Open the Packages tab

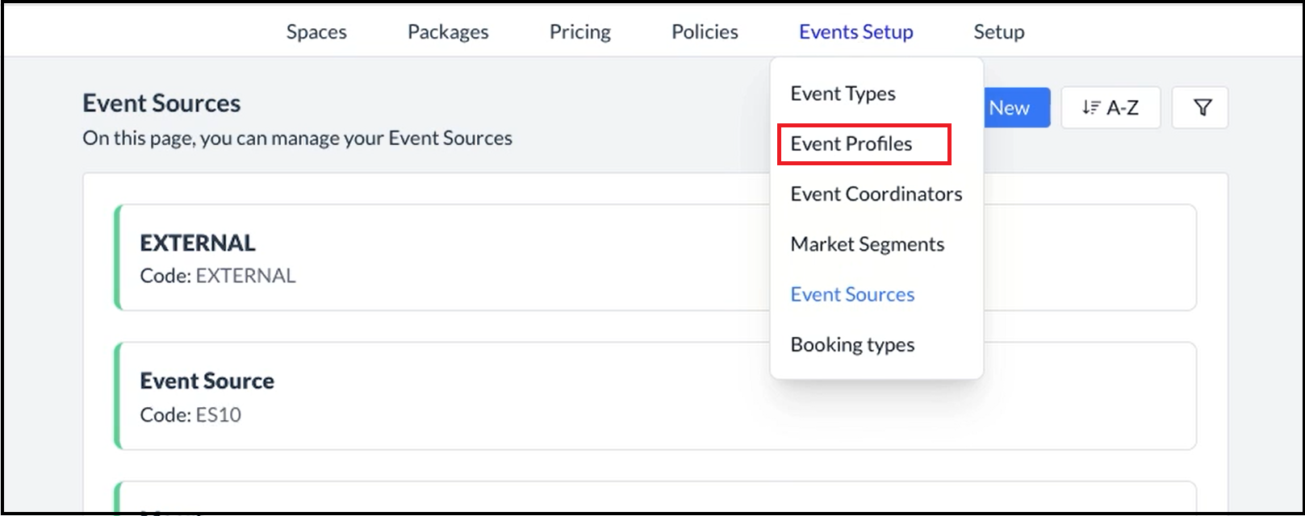tap(448, 31)
